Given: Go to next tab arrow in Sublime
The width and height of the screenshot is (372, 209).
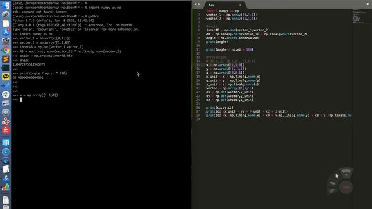Looking at the screenshot, I should pyautogui.click(x=199, y=5).
